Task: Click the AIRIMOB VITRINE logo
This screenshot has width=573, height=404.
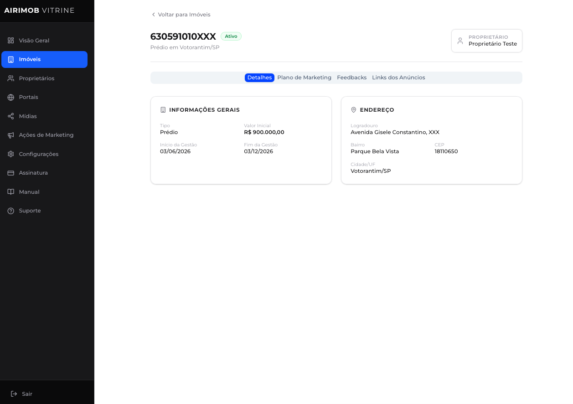Action: point(40,10)
